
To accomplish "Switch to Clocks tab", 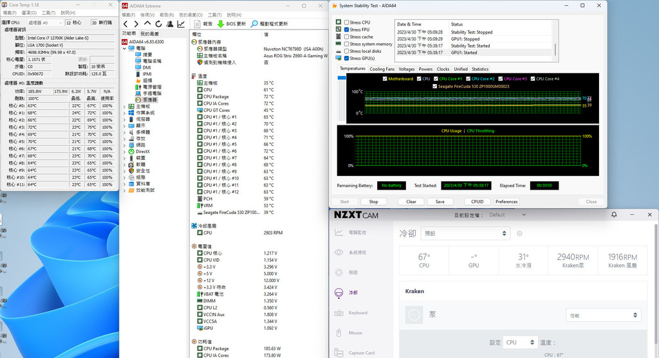I will 443,69.
